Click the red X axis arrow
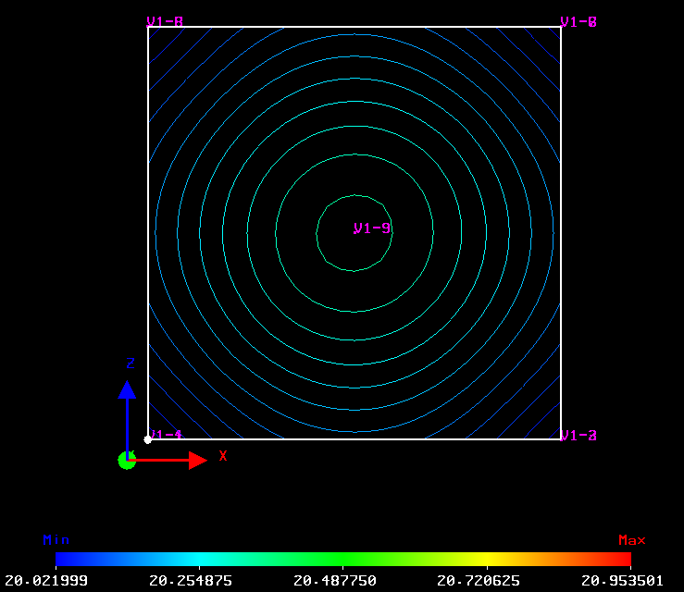This screenshot has width=684, height=592. click(196, 460)
